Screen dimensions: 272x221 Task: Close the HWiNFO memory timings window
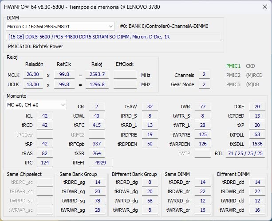(265, 7)
